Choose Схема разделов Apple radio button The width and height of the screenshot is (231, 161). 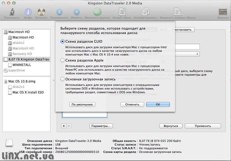[62, 60]
